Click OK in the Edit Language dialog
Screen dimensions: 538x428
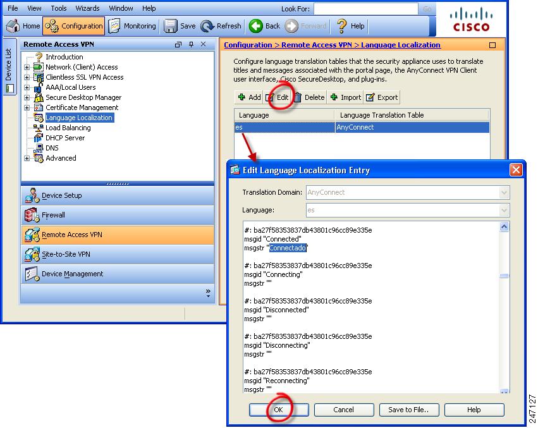[279, 410]
